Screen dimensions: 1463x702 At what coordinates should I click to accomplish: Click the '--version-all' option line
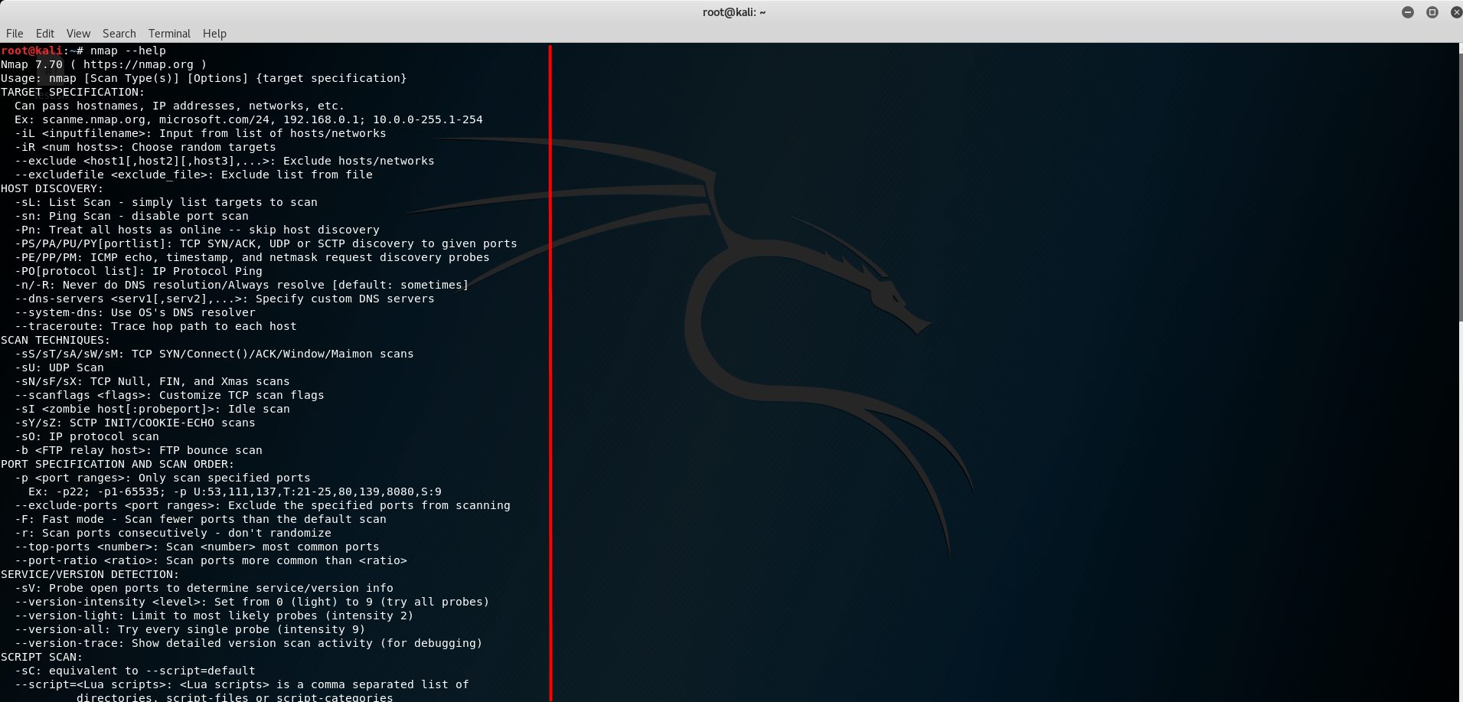click(190, 629)
